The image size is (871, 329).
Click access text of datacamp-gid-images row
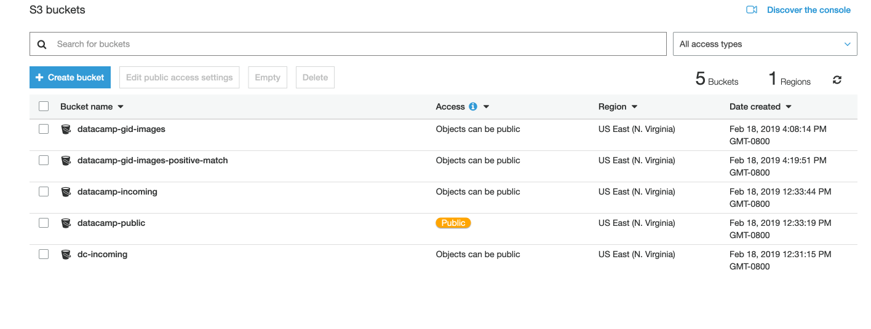pyautogui.click(x=478, y=129)
